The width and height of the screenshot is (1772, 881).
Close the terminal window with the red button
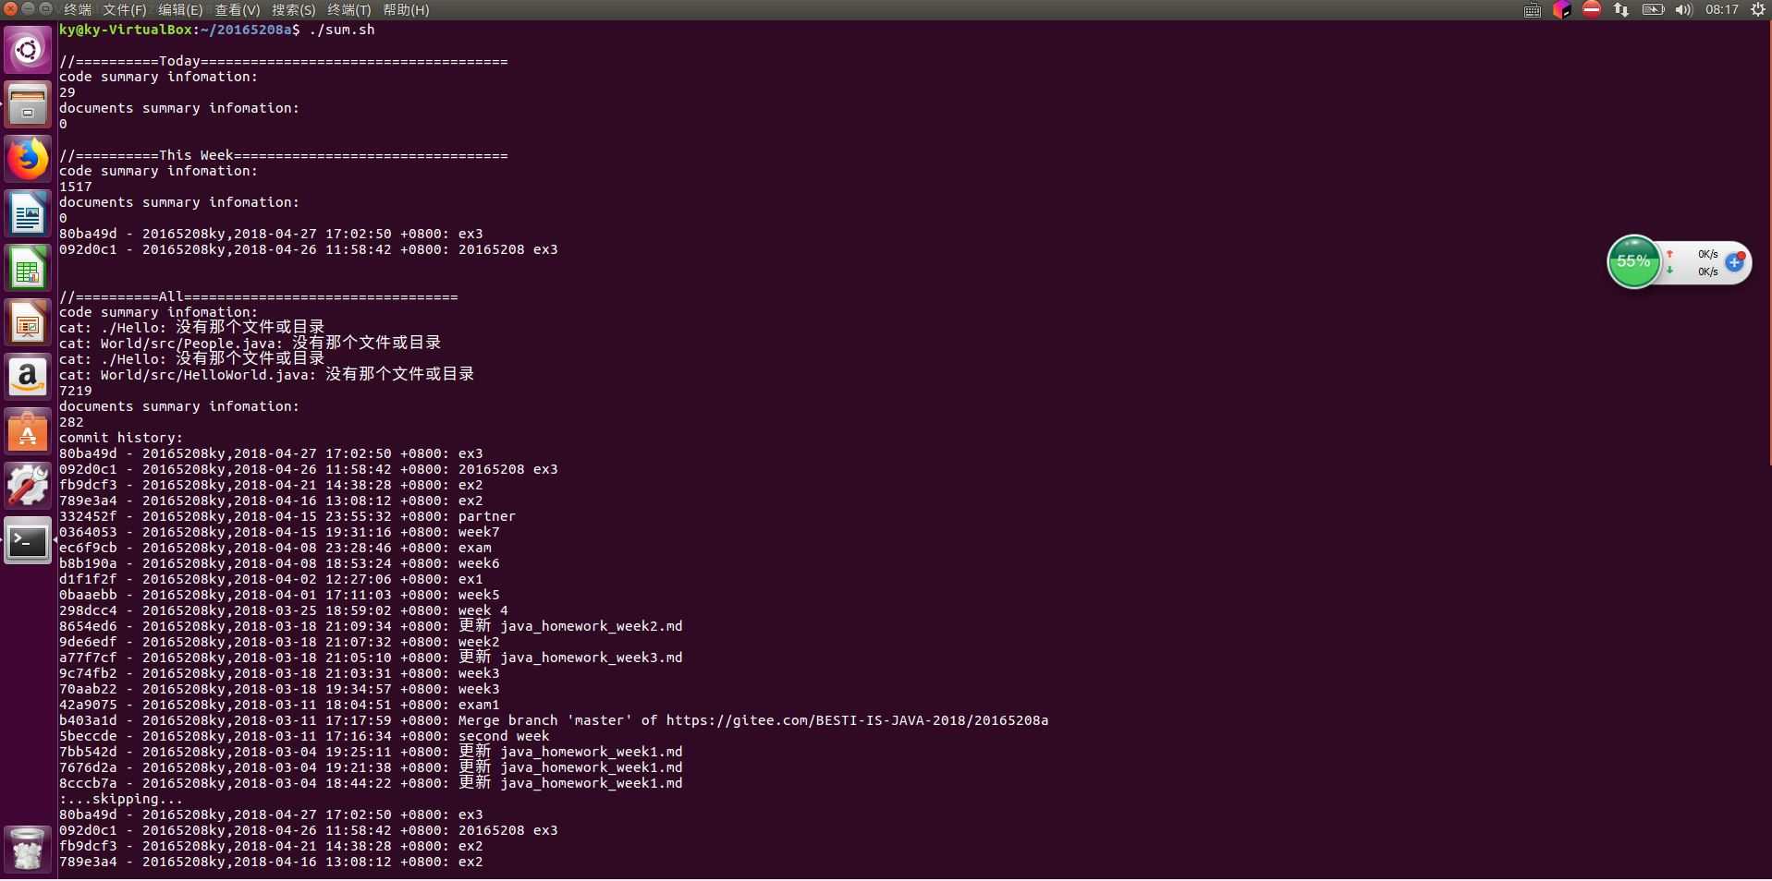[x=10, y=9]
